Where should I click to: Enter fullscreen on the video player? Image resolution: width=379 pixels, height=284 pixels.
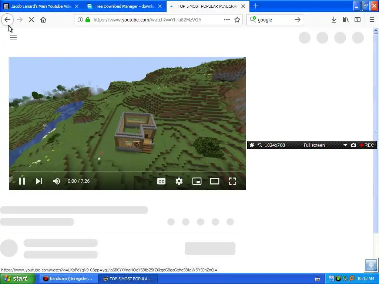tap(232, 181)
